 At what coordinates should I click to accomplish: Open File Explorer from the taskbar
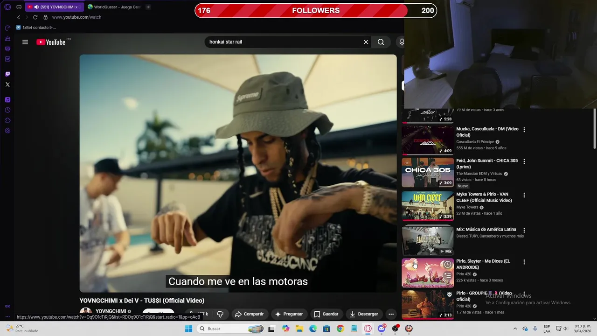tap(299, 329)
